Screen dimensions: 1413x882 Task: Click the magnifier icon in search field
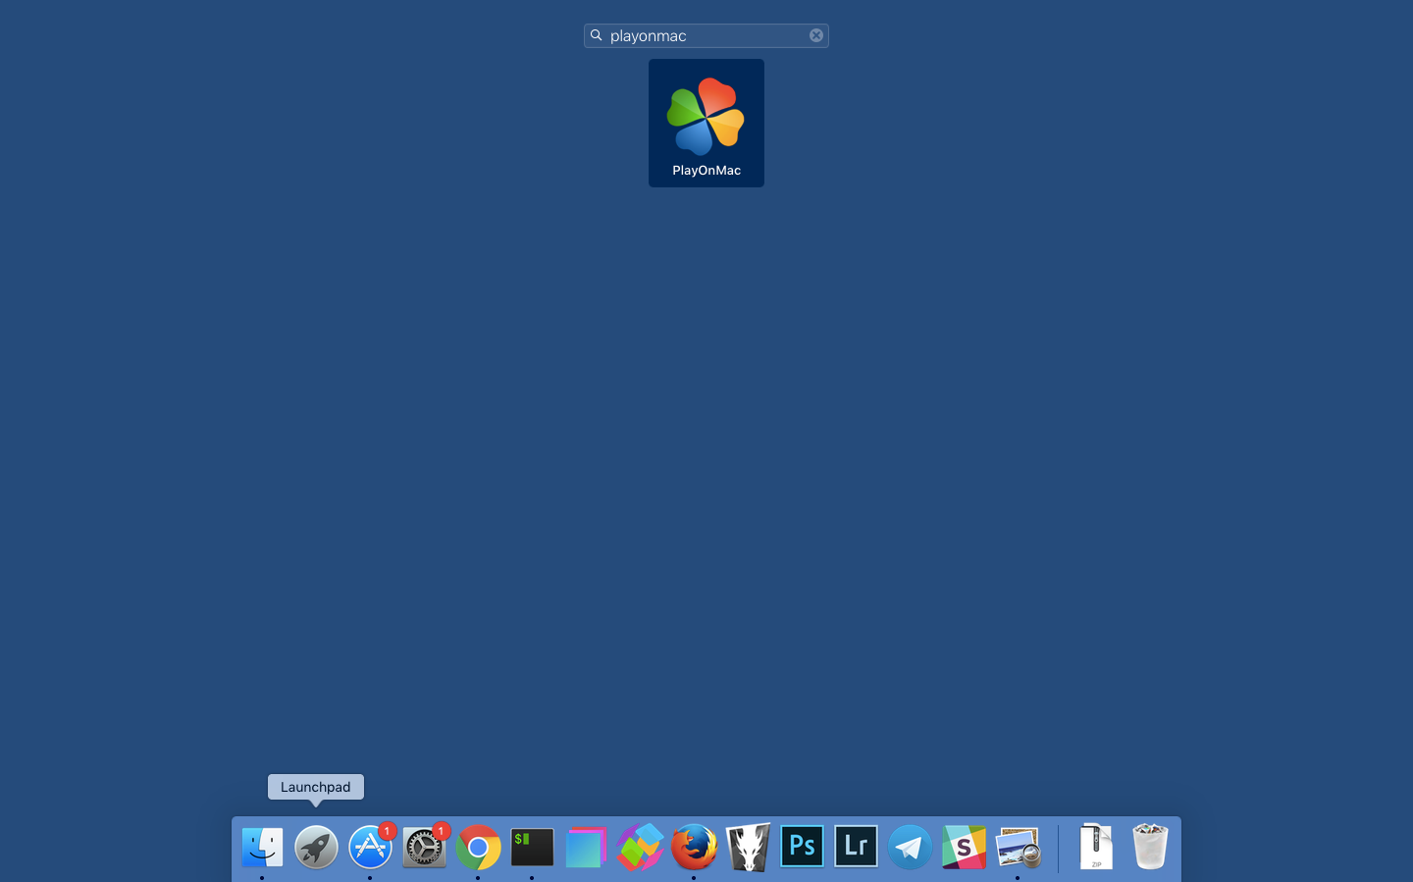(596, 35)
